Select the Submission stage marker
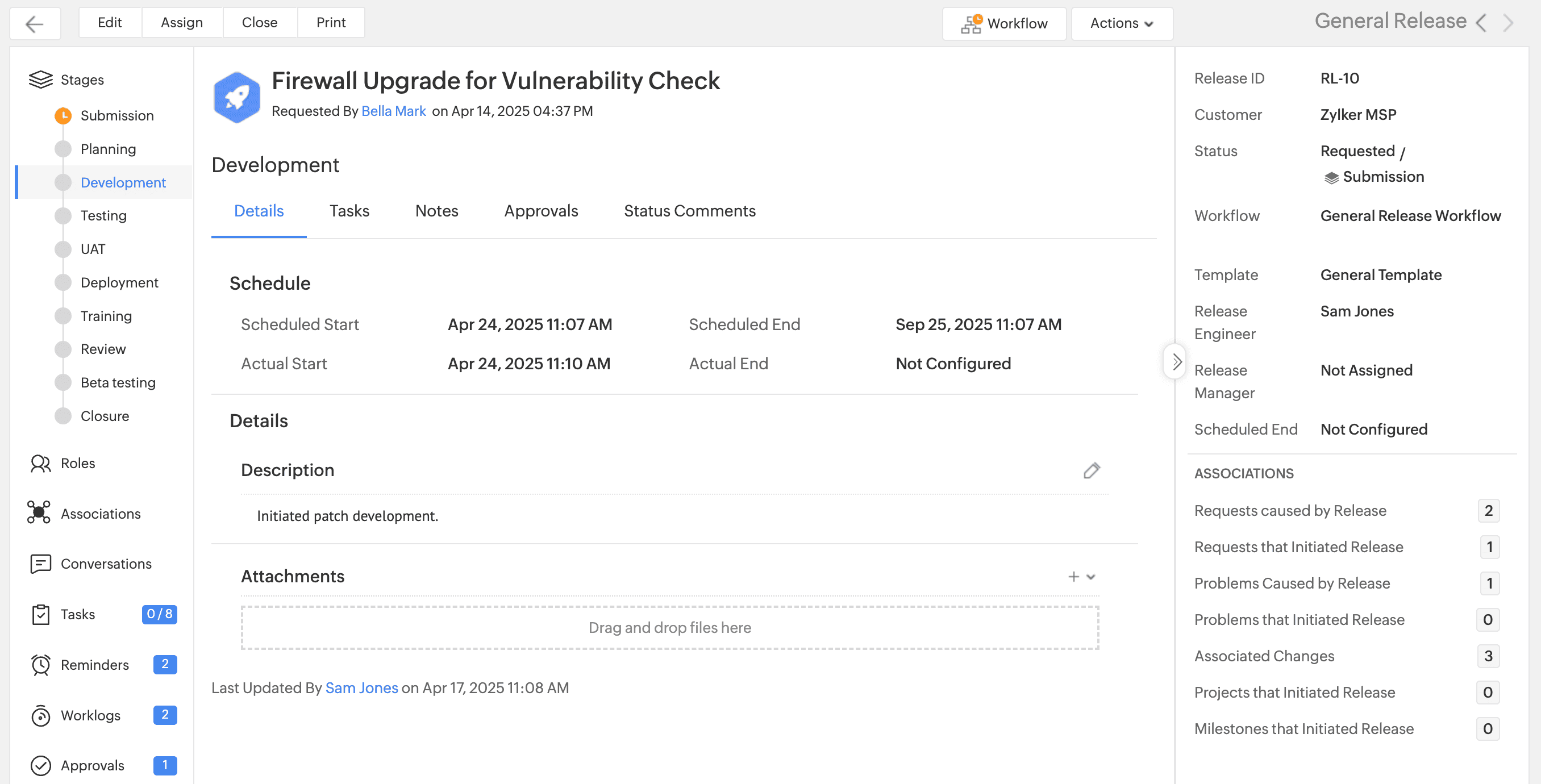1541x784 pixels. [63, 115]
